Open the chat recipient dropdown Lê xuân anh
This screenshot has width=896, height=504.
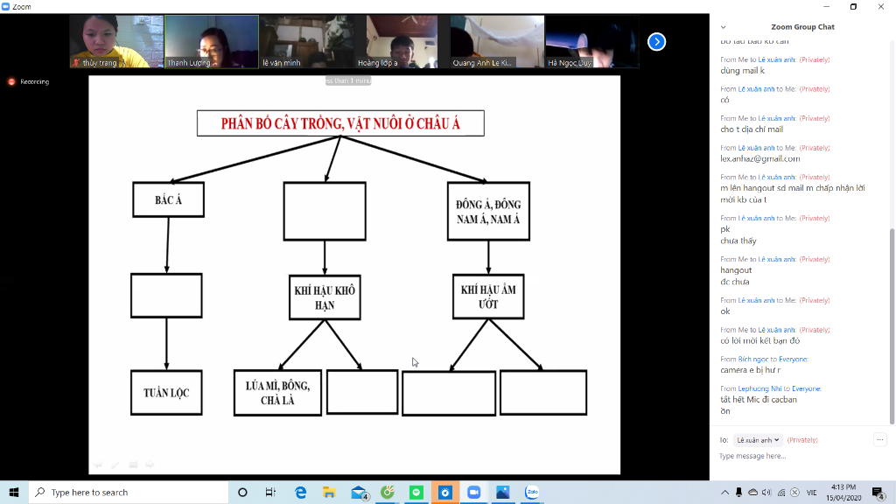758,440
